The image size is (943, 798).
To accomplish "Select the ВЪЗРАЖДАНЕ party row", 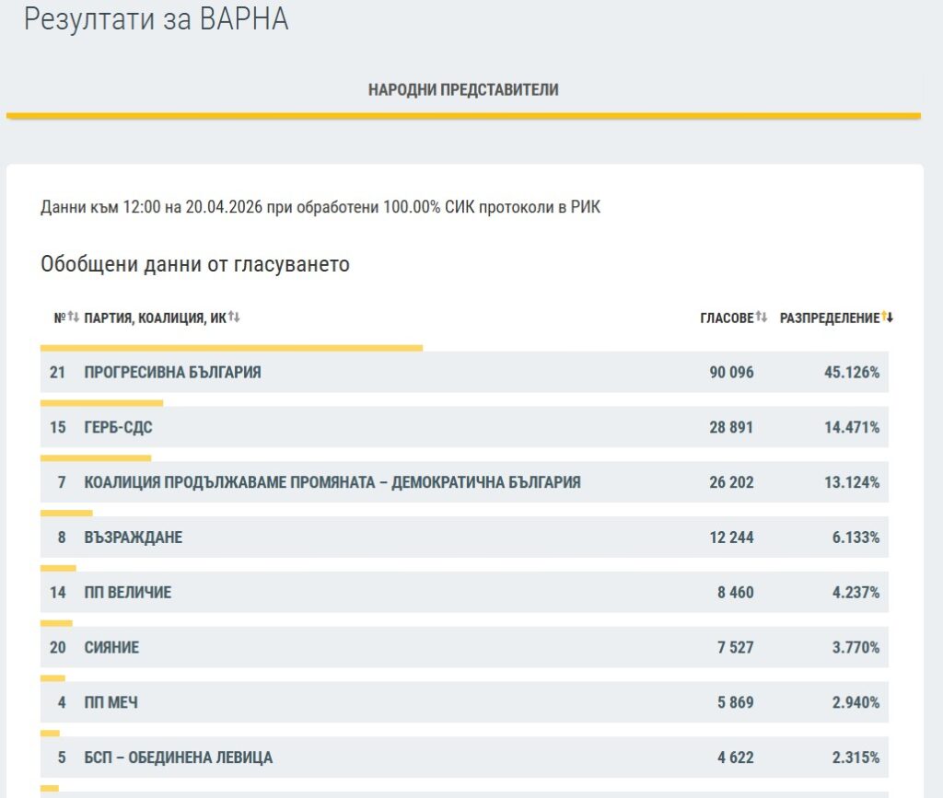I will [133, 538].
